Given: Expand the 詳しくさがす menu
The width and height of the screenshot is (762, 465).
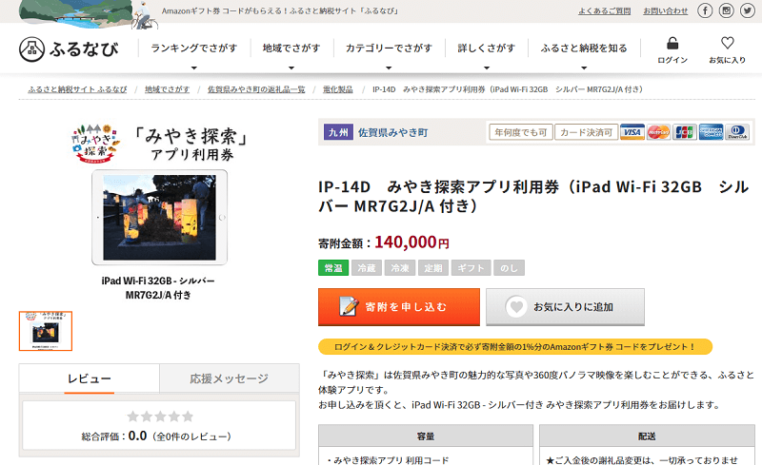Looking at the screenshot, I should point(487,50).
